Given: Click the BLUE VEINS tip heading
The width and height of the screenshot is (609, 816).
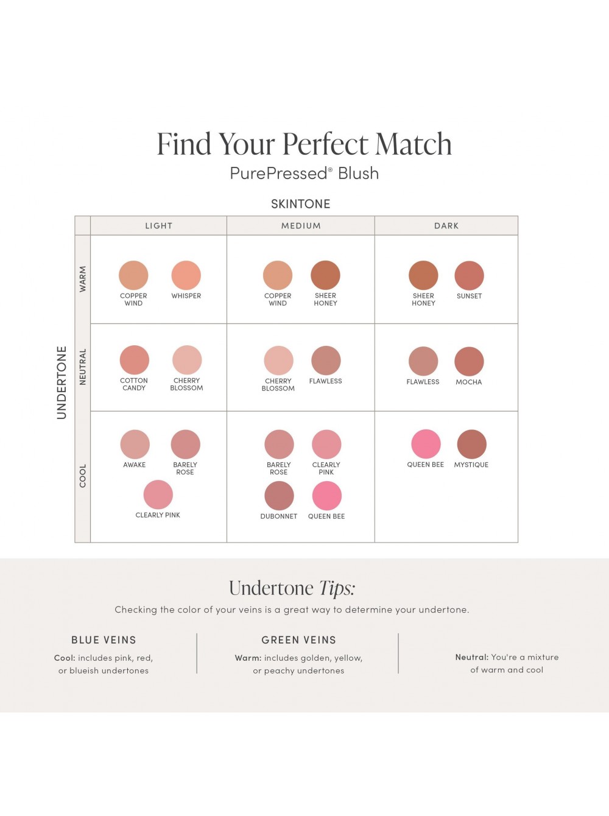Looking at the screenshot, I should 104,640.
